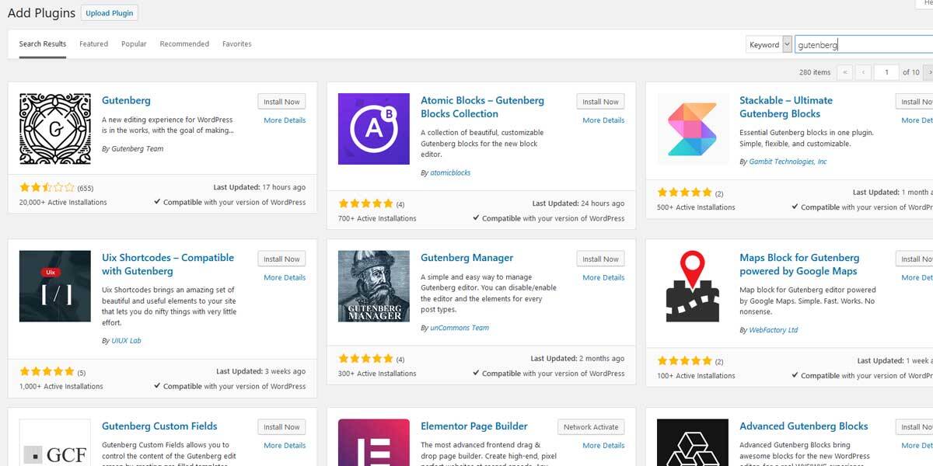933x466 pixels.
Task: Install Now the Gutenberg plugin by Gutenberg Team
Action: [281, 102]
